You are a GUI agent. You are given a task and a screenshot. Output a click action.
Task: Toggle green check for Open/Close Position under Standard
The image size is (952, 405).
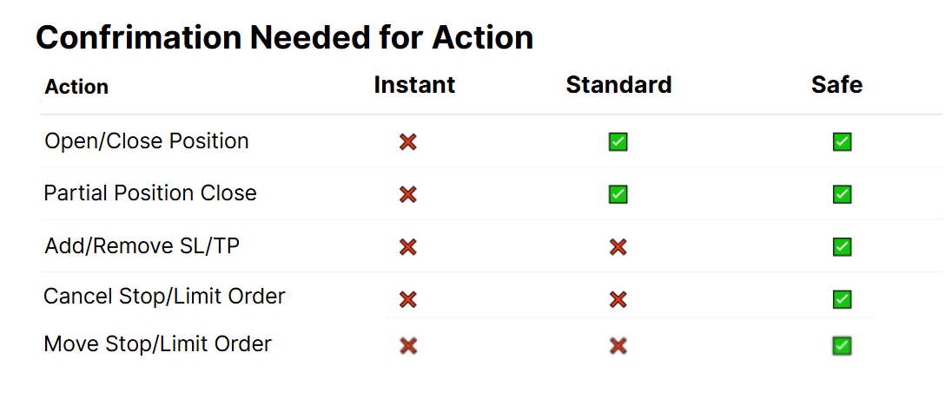point(618,142)
